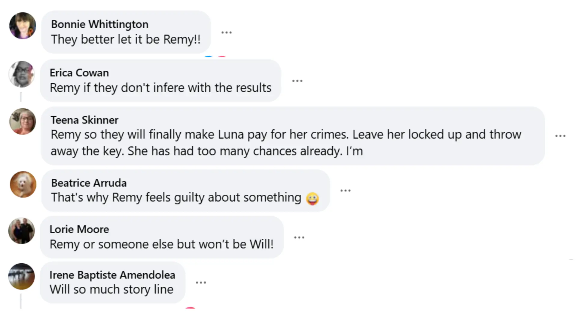The image size is (577, 325).
Task: Open options menu for Lorie Moore's comment
Action: coord(299,237)
